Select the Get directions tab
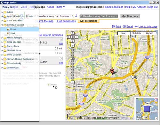Viewport: 160px width, 125px height. coord(89,21)
